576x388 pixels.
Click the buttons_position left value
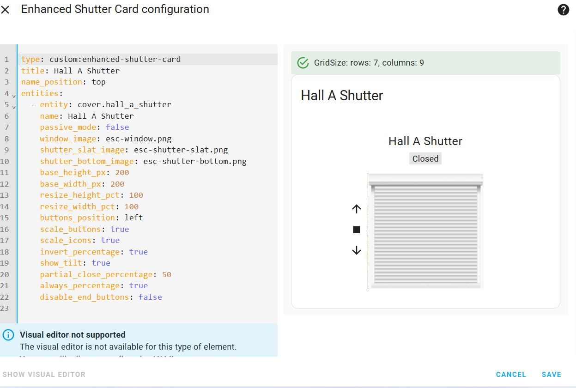[134, 218]
